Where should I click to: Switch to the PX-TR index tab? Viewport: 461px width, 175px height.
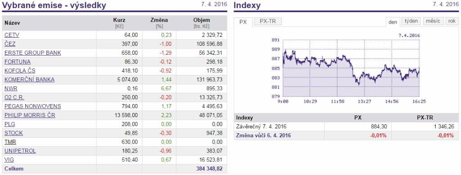point(268,22)
